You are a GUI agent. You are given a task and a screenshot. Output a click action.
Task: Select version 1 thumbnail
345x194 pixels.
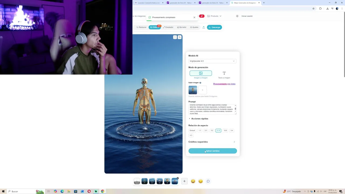tap(144, 181)
